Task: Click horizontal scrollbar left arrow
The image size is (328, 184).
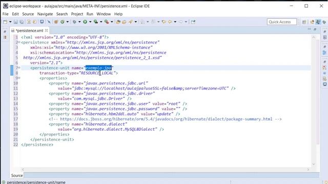Action: coord(23,170)
